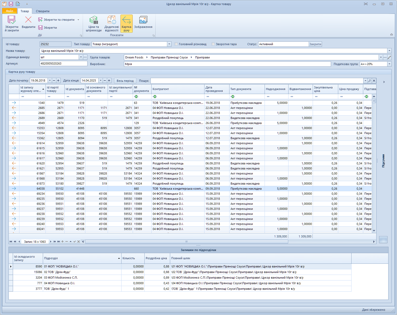Click the Закрити status button
Viewport: 397px width, 315px height.
tap(315, 44)
